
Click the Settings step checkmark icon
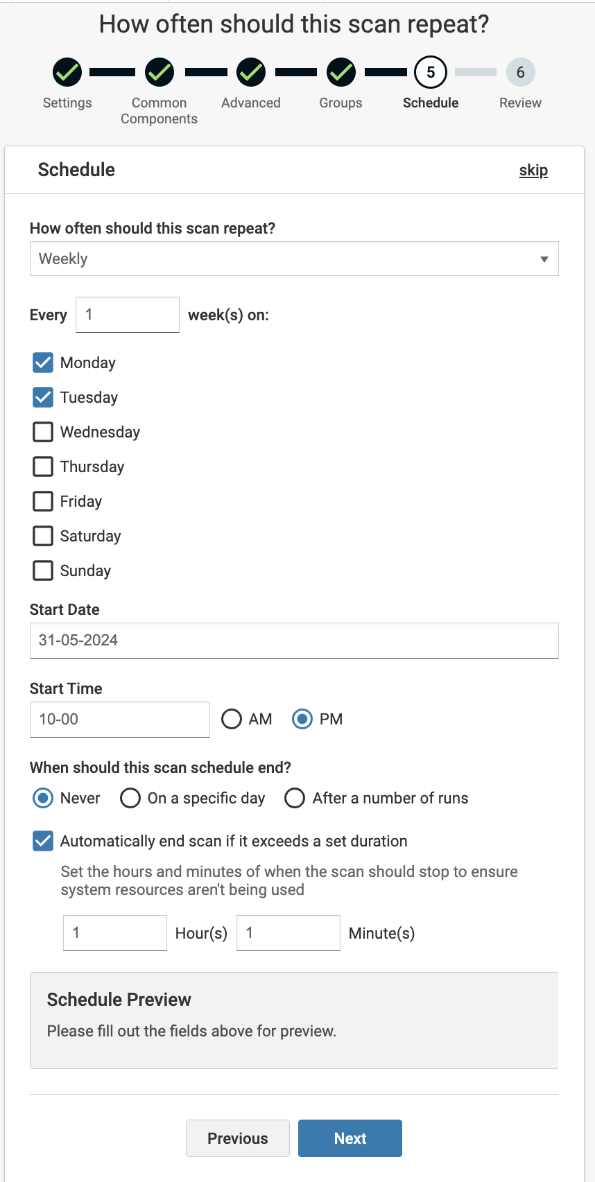tap(67, 72)
